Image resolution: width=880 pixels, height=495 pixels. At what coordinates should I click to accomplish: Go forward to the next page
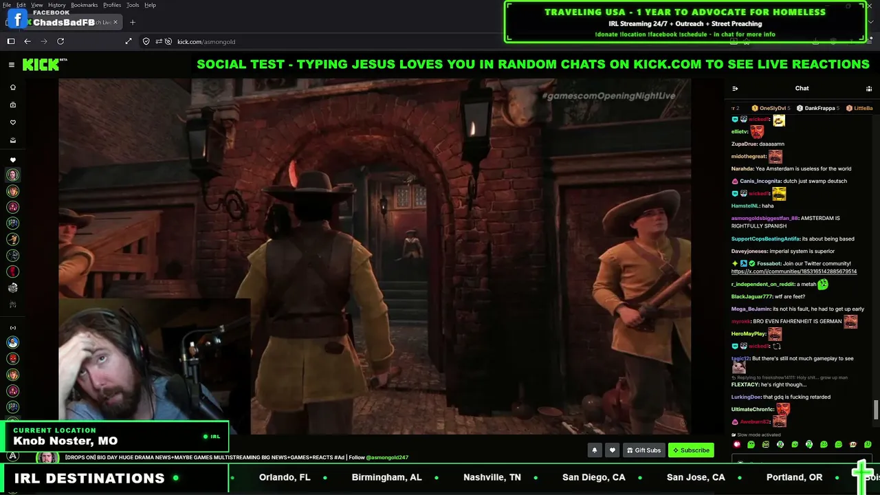44,41
